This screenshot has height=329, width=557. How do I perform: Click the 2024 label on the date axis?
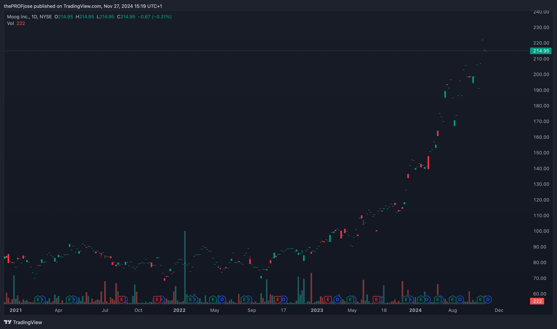[x=416, y=310]
